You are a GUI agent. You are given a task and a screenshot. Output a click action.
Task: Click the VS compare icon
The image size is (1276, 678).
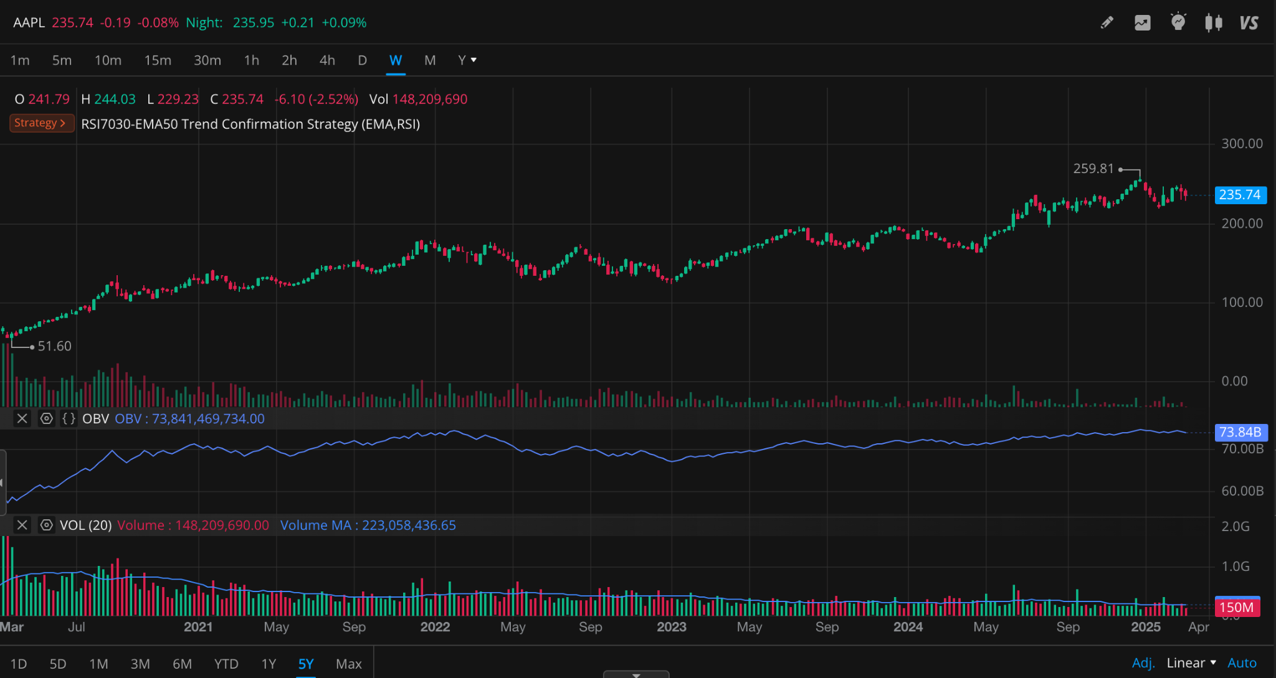click(x=1249, y=23)
